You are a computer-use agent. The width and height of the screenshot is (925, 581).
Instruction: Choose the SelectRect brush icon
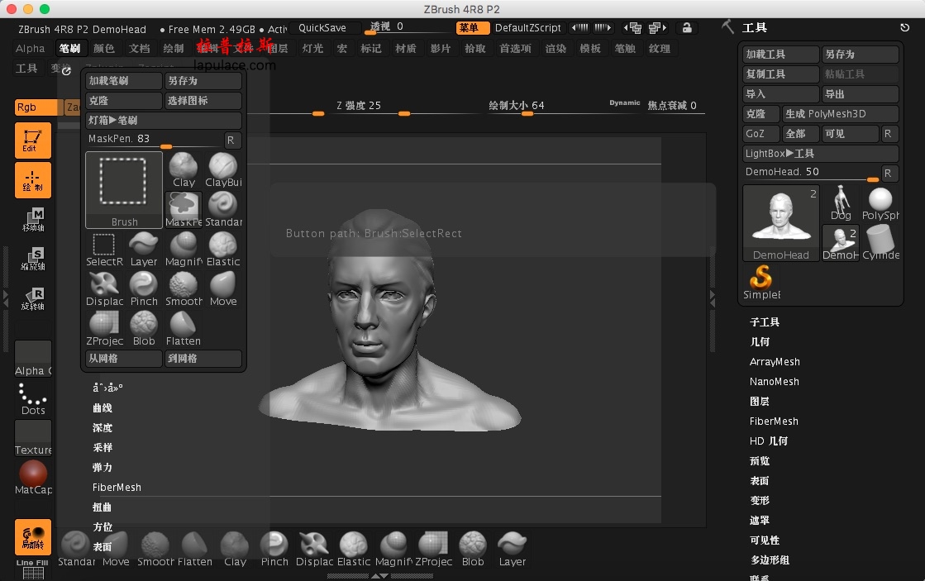point(104,250)
